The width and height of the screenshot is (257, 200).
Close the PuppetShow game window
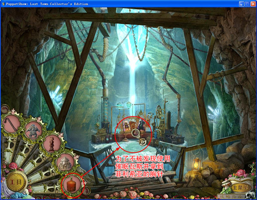[x=253, y=4]
